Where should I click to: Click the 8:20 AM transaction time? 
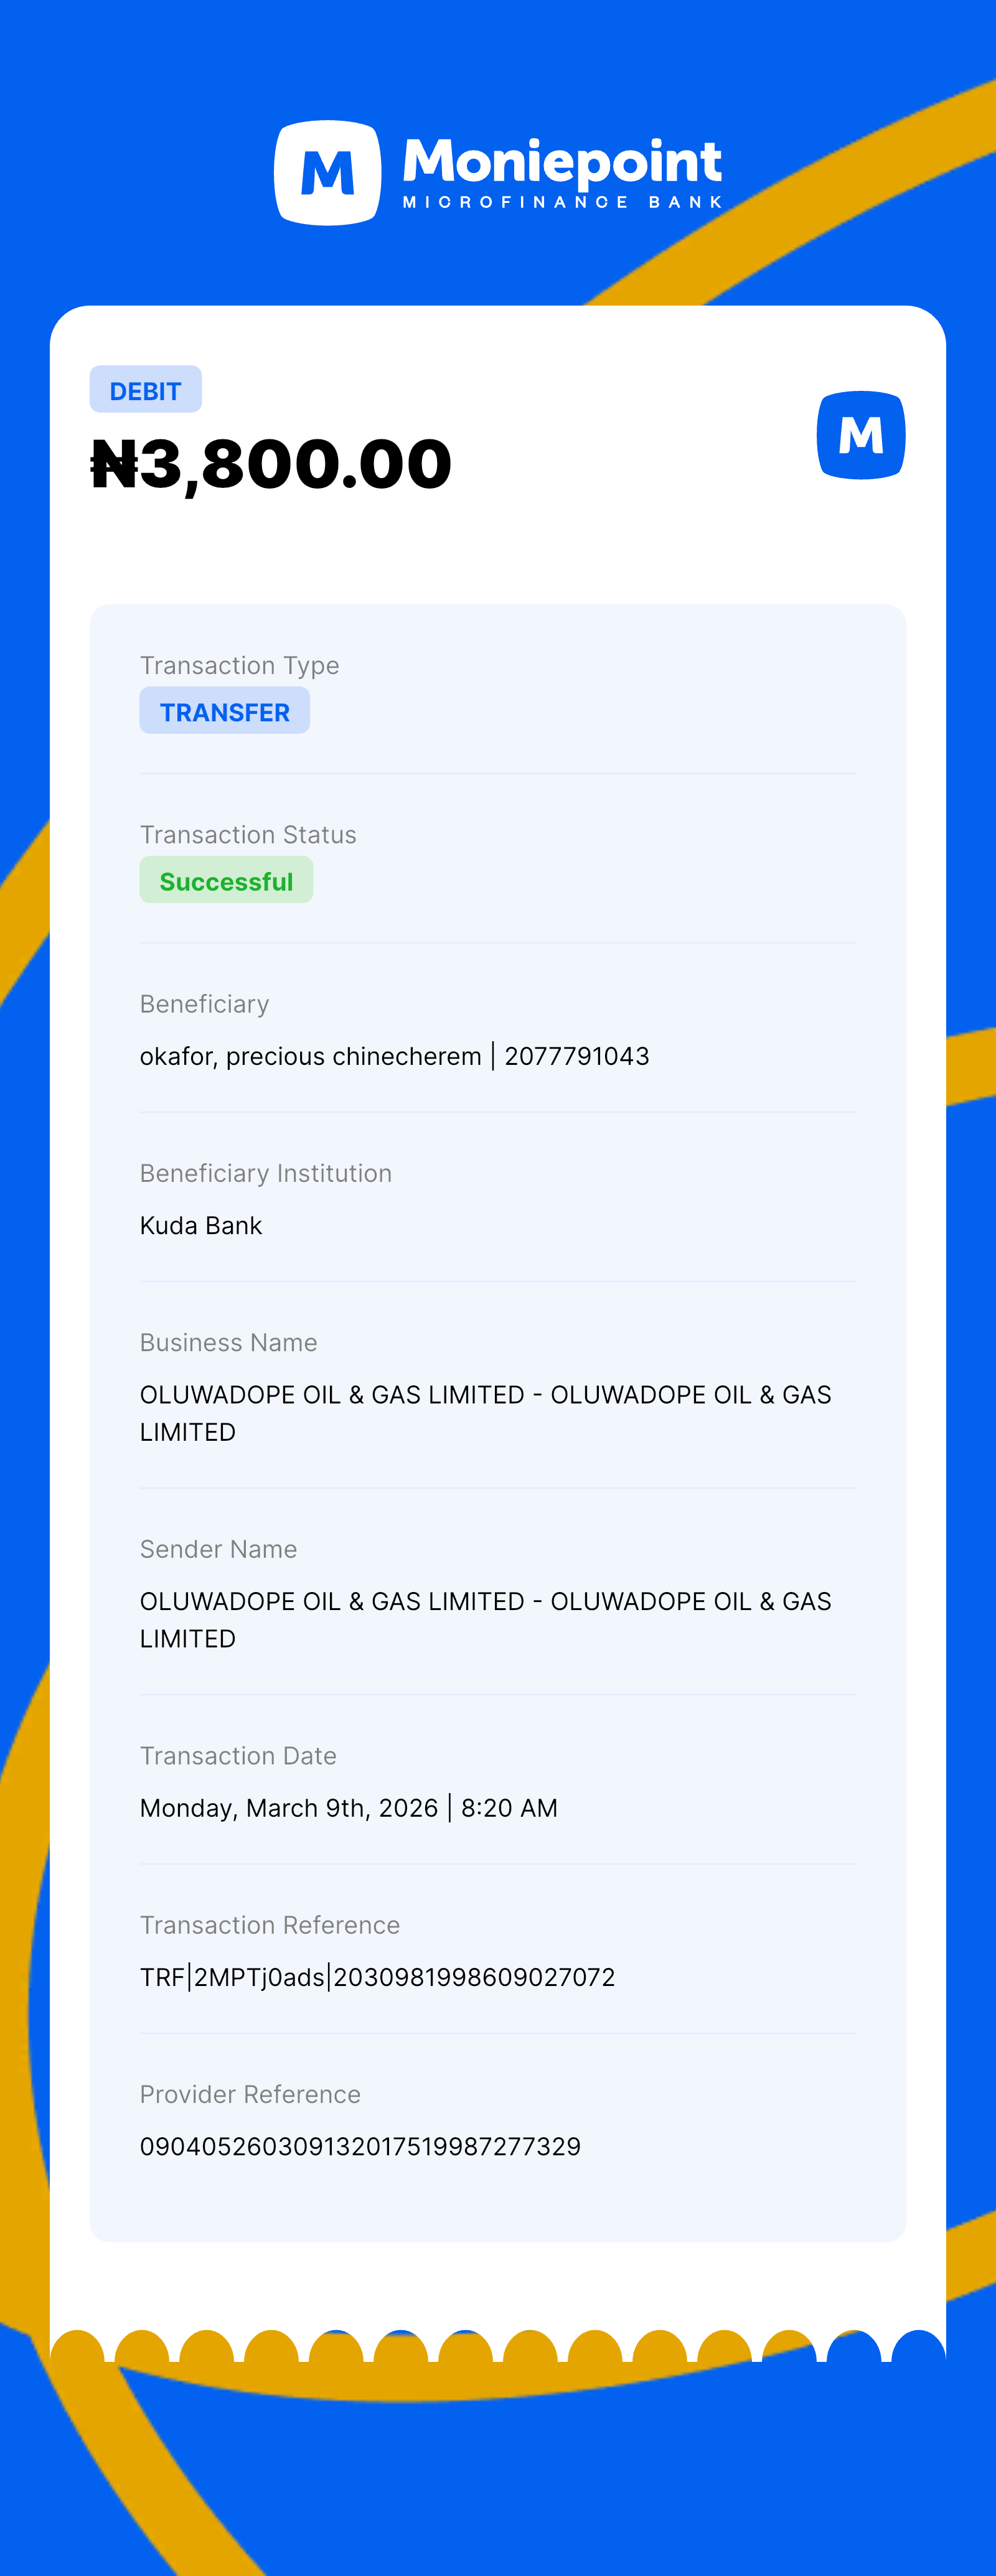point(509,1808)
